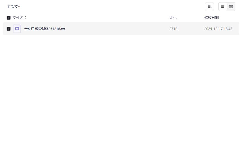This screenshot has width=242, height=143.
Task: Deselect the 金铁杆 蔡森财经251216.txt checkbox
Action: [x=9, y=29]
